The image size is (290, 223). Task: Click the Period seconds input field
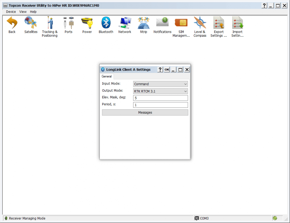point(161,105)
